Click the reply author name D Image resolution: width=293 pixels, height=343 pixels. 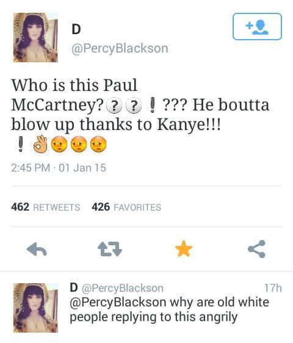[x=74, y=287]
